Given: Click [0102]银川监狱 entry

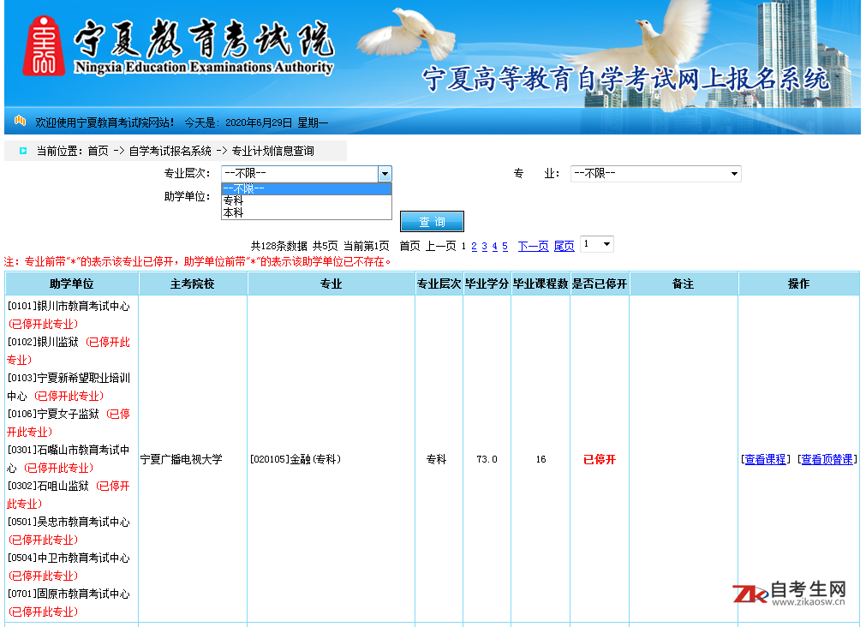Looking at the screenshot, I should (x=43, y=343).
